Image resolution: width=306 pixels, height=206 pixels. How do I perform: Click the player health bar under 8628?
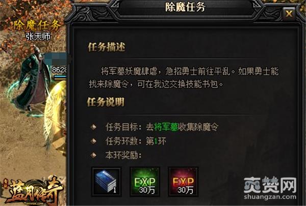(60, 77)
